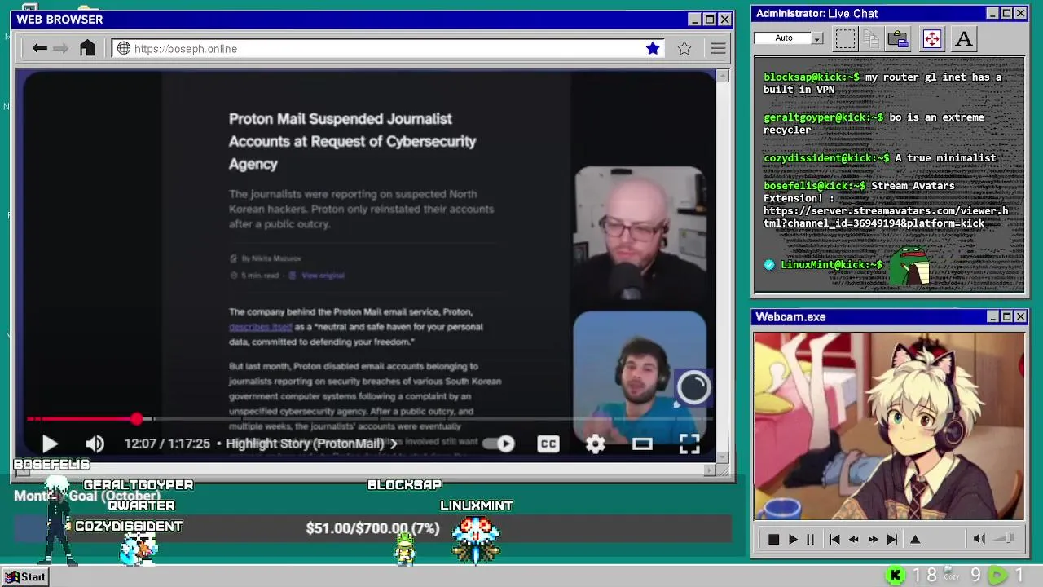
Task: Open the Highlight Story (ProtonMail) chapter chevron
Action: tap(394, 444)
